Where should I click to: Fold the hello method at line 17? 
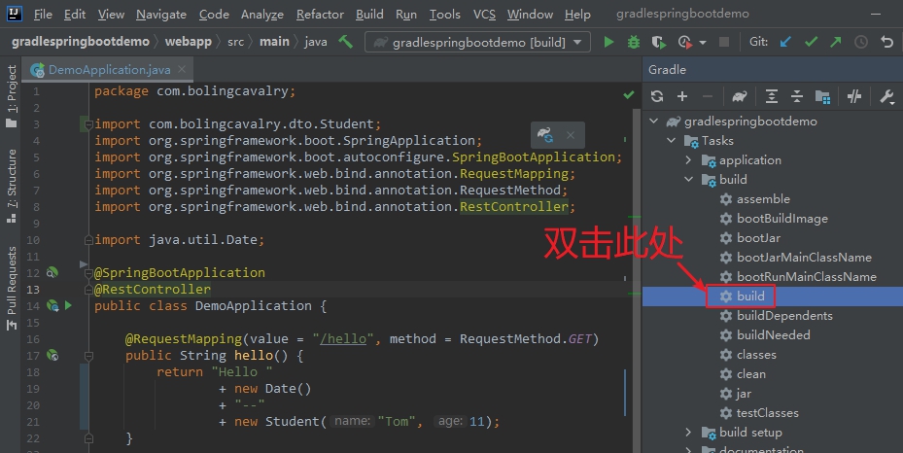[x=88, y=356]
